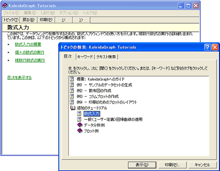Switch to the キーワード tab
The width and height of the screenshot is (220, 171).
(85, 57)
